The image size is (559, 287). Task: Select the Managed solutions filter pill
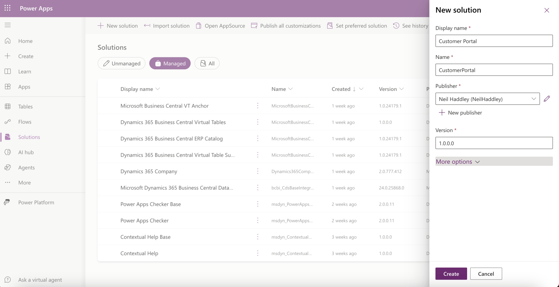coord(170,63)
